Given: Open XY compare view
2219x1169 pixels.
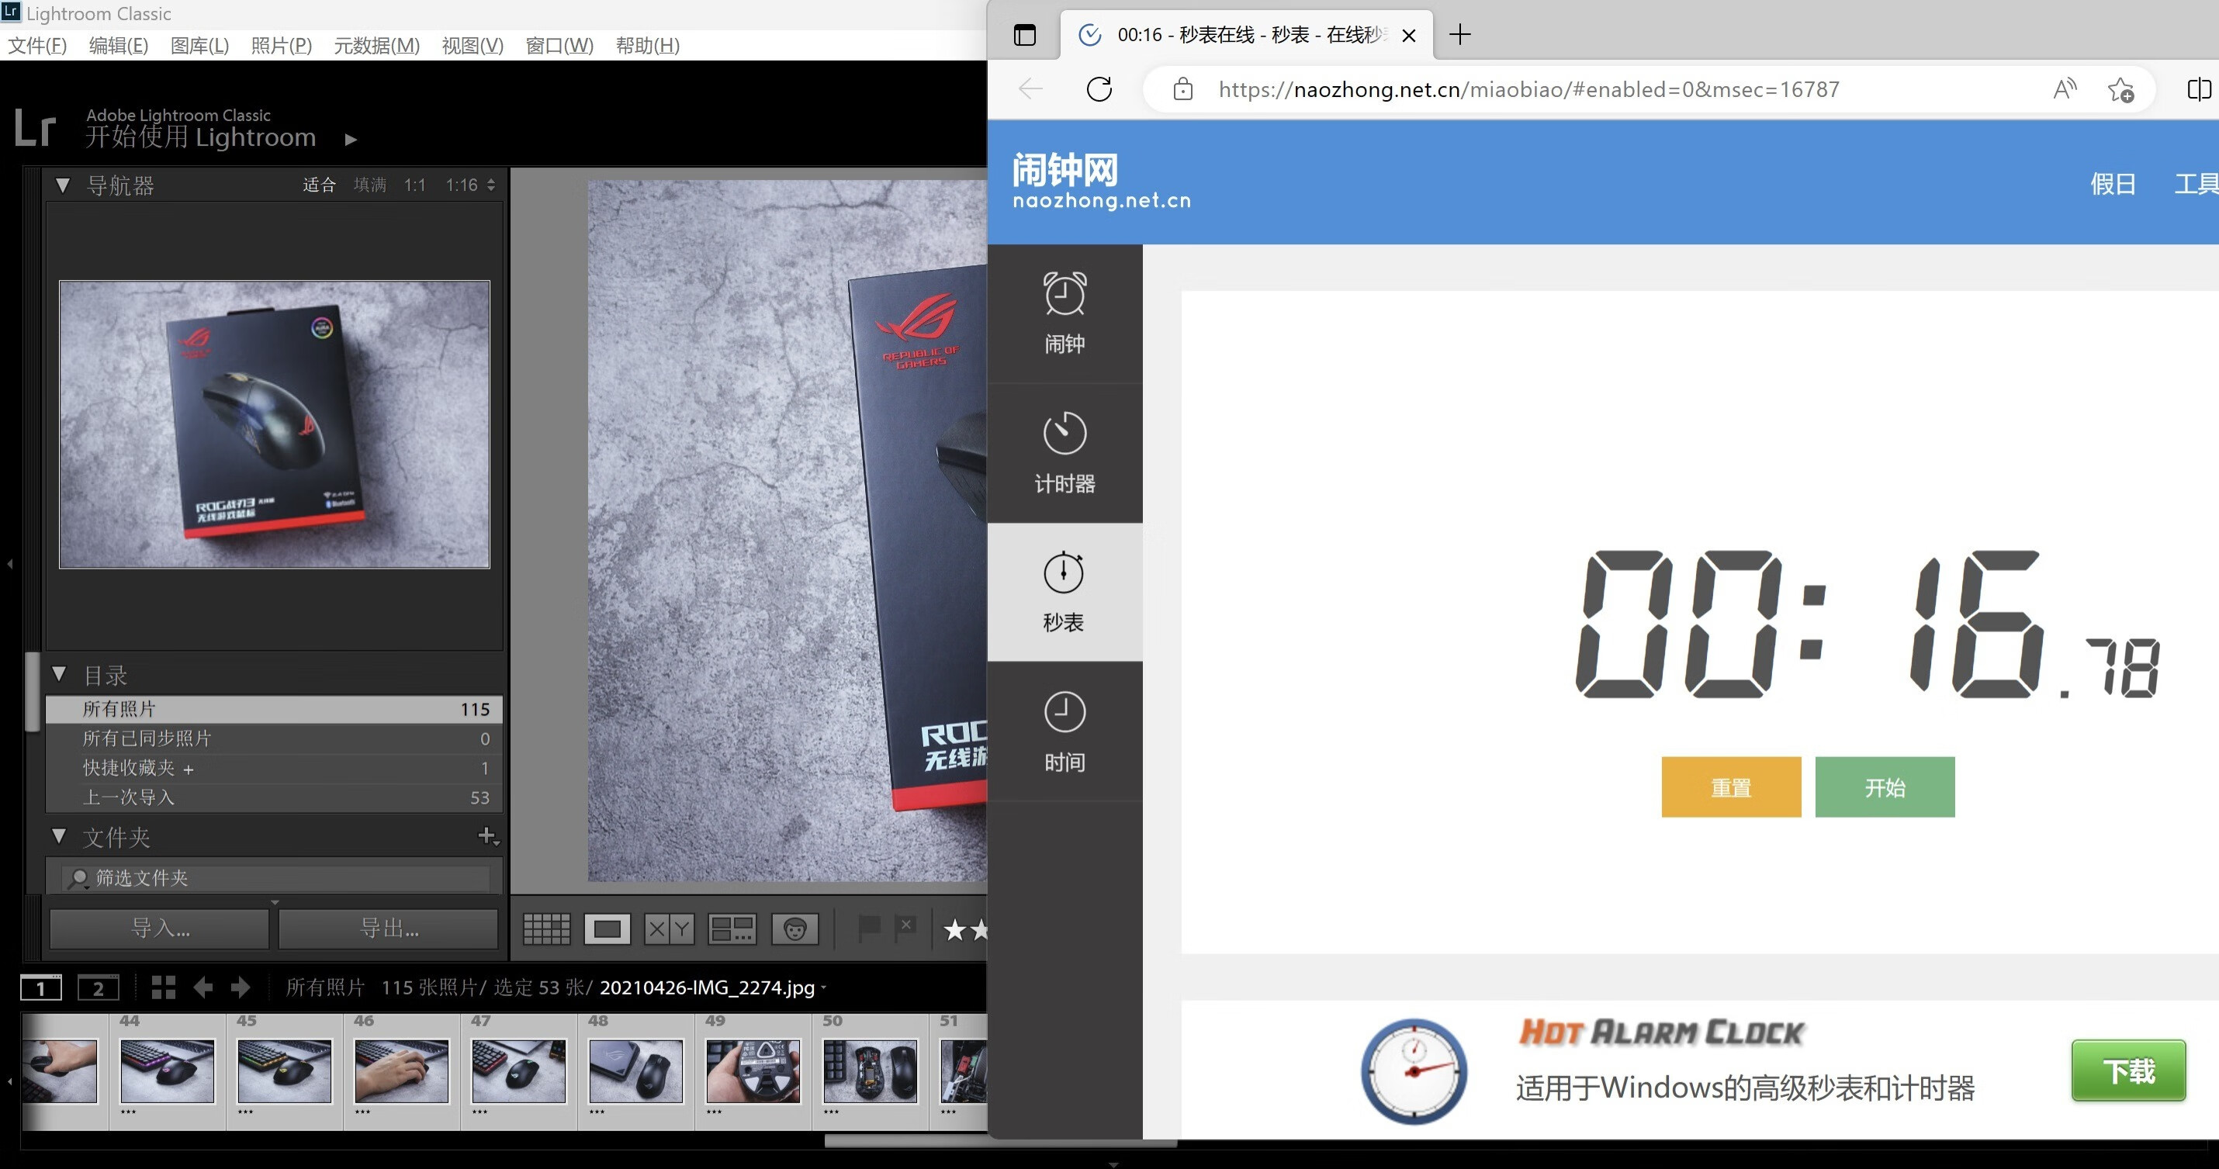Looking at the screenshot, I should tap(670, 929).
